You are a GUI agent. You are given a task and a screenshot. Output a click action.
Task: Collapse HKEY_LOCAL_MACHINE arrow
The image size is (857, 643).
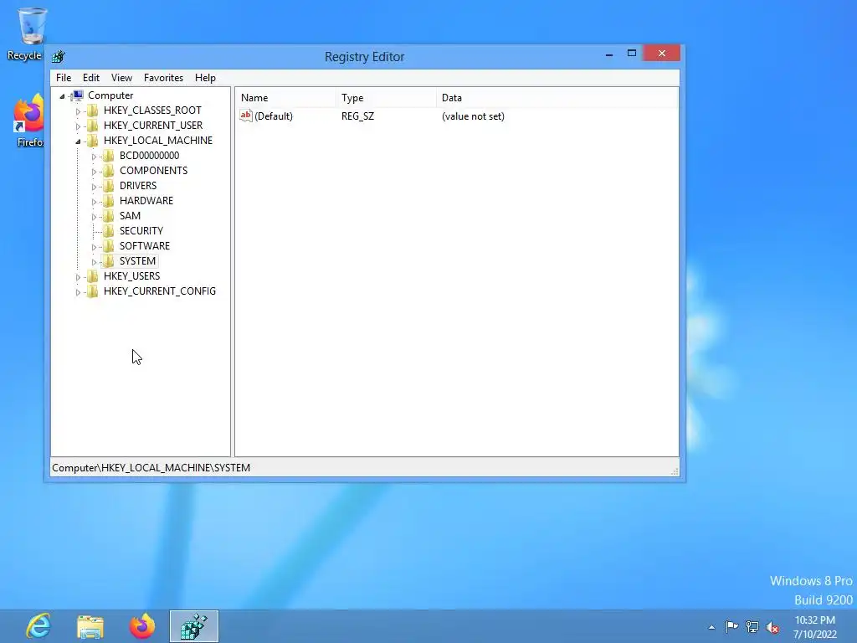coord(78,141)
